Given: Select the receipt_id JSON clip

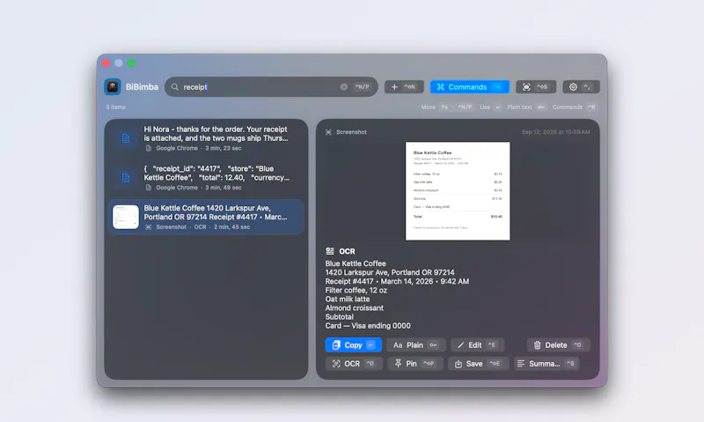Looking at the screenshot, I should (x=206, y=177).
